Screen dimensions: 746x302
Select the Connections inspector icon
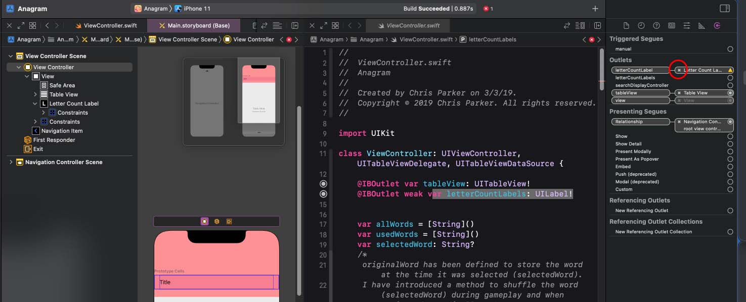[717, 25]
